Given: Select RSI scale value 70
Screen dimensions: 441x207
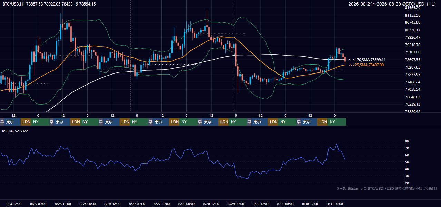Looking at the screenshot, I should [407, 148].
